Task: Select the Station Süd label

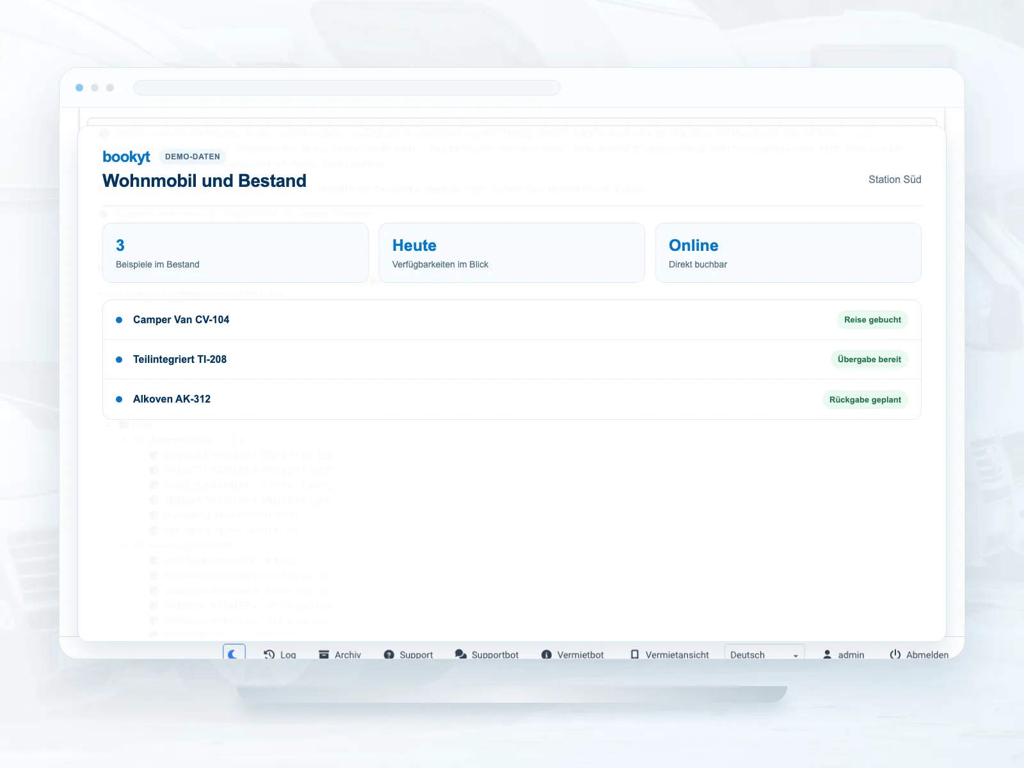Action: click(895, 180)
